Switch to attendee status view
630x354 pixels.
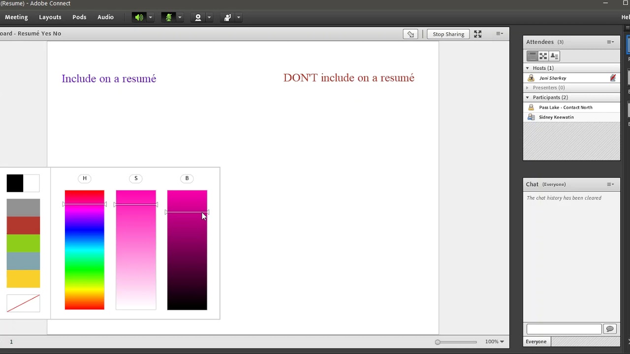point(554,56)
